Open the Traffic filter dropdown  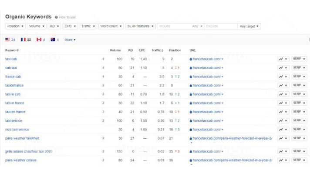(x=88, y=26)
